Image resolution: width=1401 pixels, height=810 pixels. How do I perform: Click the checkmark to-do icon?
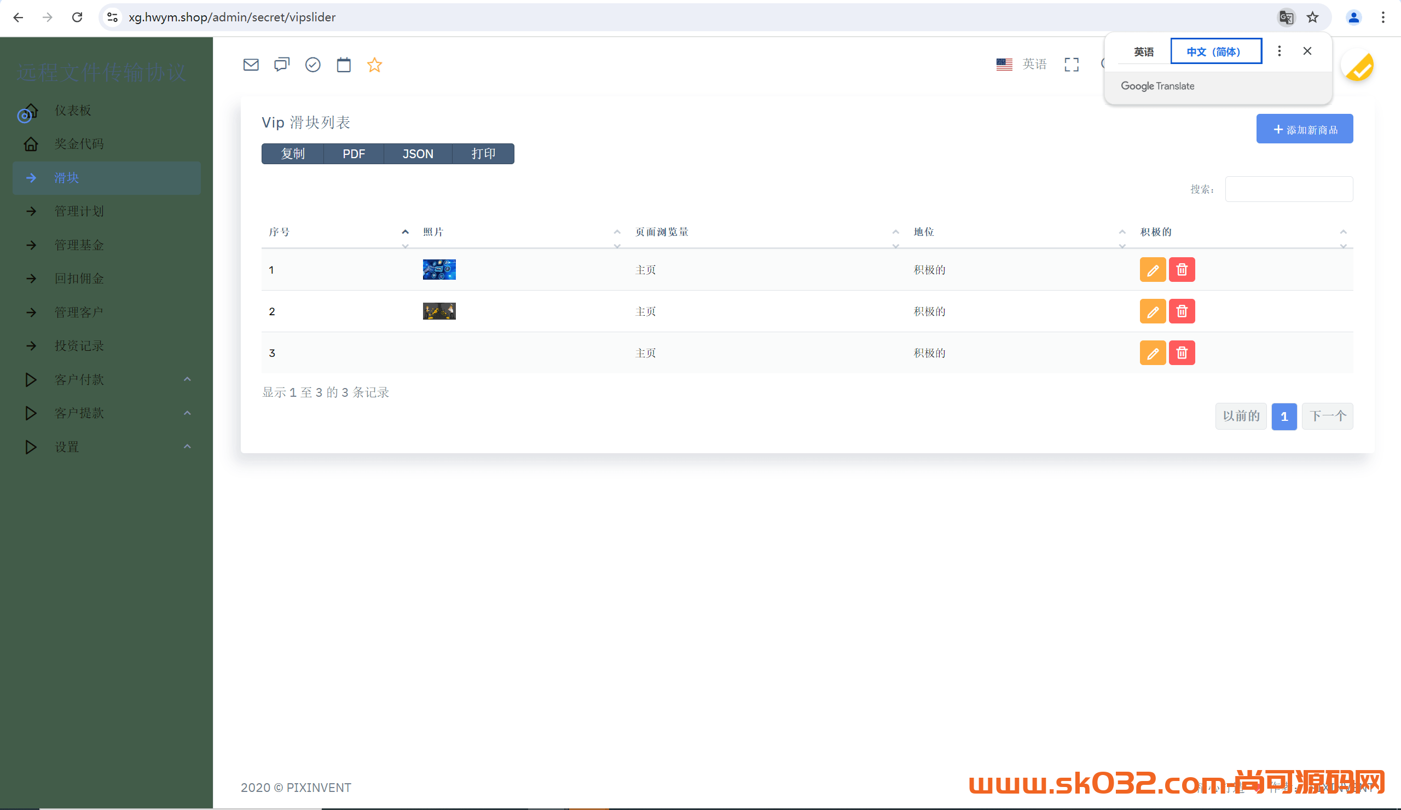313,65
